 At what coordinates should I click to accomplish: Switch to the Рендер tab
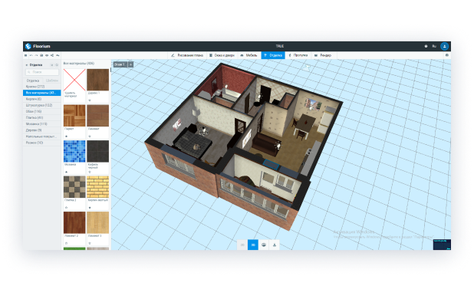click(323, 55)
